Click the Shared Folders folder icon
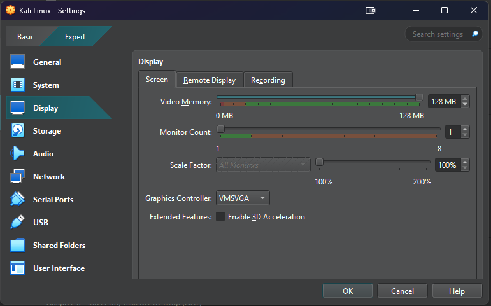Image resolution: width=491 pixels, height=306 pixels. pos(18,245)
